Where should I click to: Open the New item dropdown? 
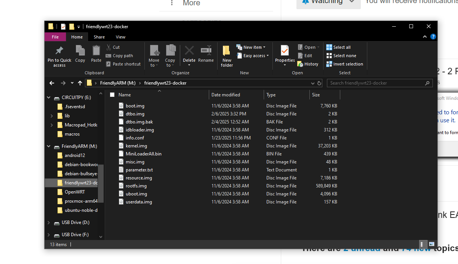click(251, 47)
